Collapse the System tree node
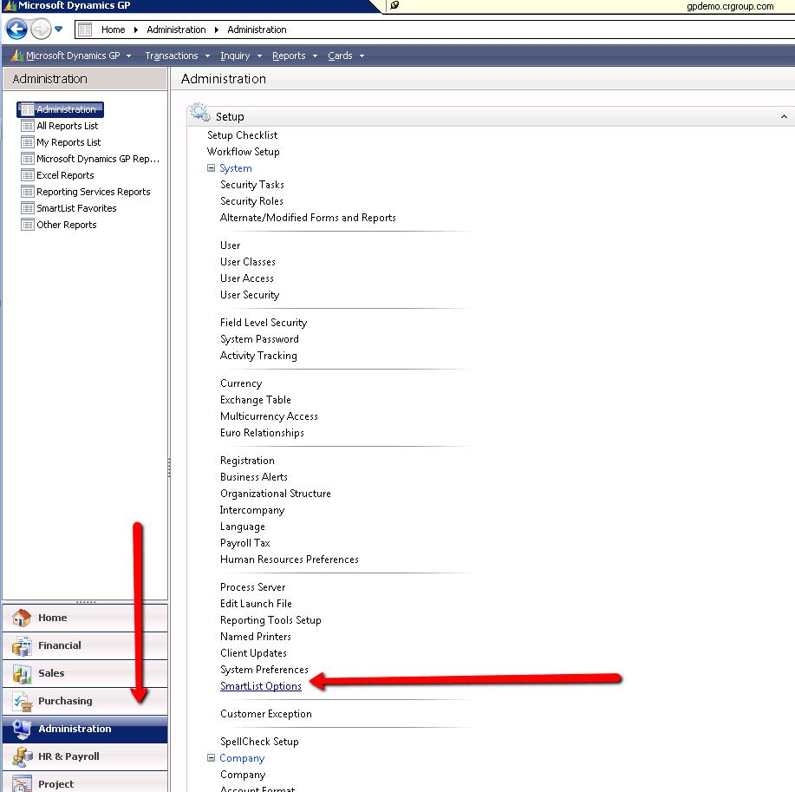Image resolution: width=795 pixels, height=792 pixels. pyautogui.click(x=210, y=167)
